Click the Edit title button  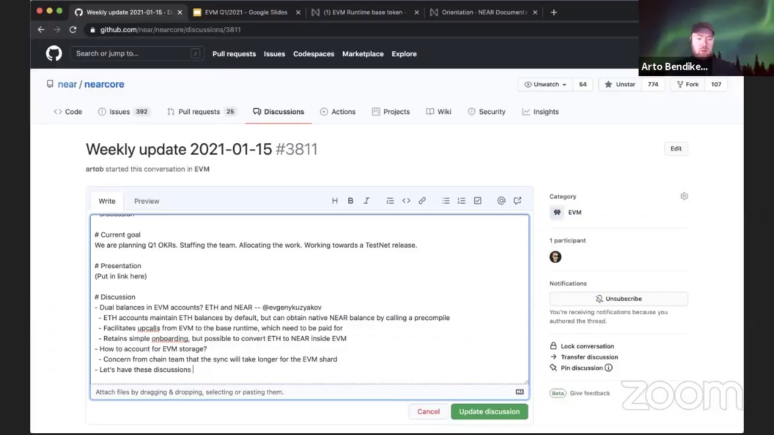[x=675, y=149]
